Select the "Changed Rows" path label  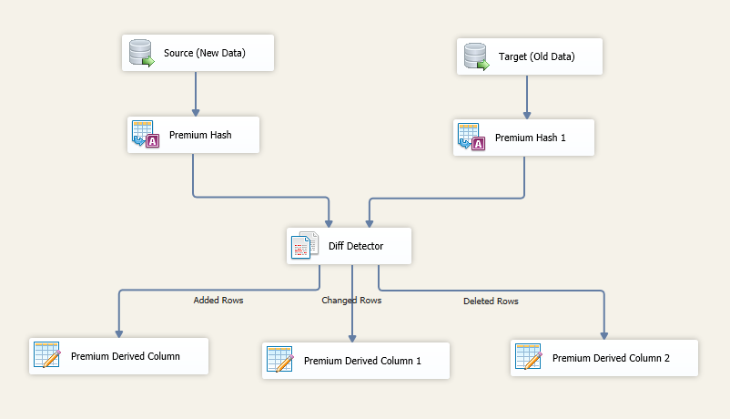click(x=351, y=300)
